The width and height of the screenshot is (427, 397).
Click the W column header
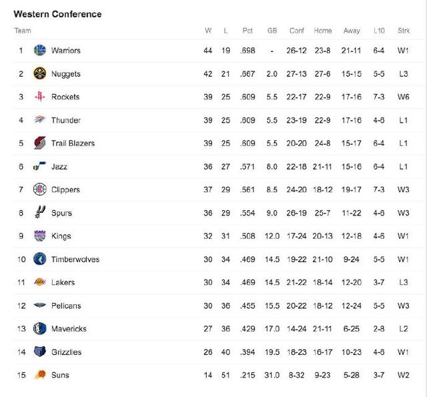pos(208,31)
